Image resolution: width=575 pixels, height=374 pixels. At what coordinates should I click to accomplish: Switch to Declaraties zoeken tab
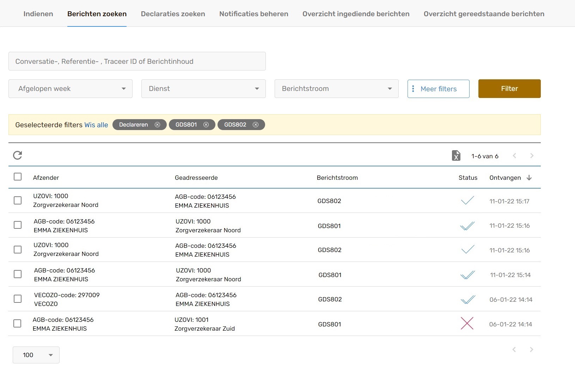pyautogui.click(x=173, y=14)
